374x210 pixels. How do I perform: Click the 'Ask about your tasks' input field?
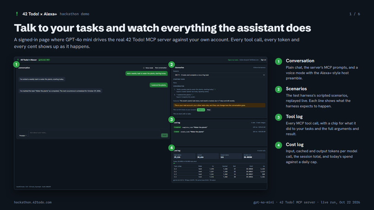pyautogui.click(x=95, y=134)
